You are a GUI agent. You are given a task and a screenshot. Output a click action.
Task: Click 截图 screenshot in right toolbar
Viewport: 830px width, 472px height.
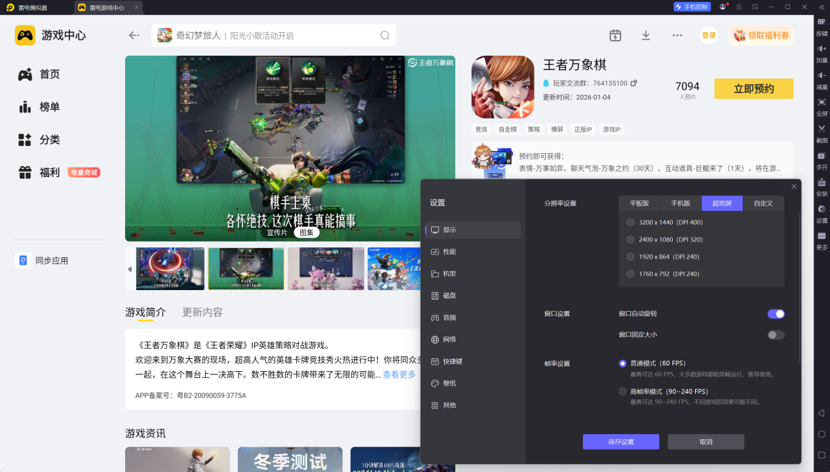[x=821, y=134]
